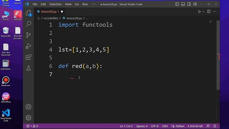Click line number 5 in the gutter
This screenshot has height=129, width=229.
[x=51, y=58]
